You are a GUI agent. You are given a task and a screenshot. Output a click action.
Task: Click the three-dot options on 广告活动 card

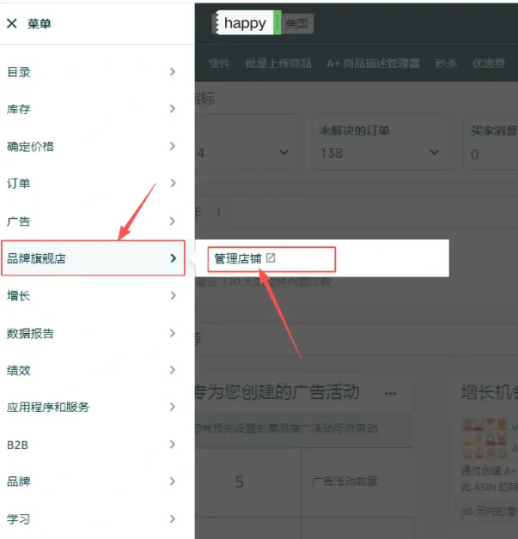coord(391,394)
